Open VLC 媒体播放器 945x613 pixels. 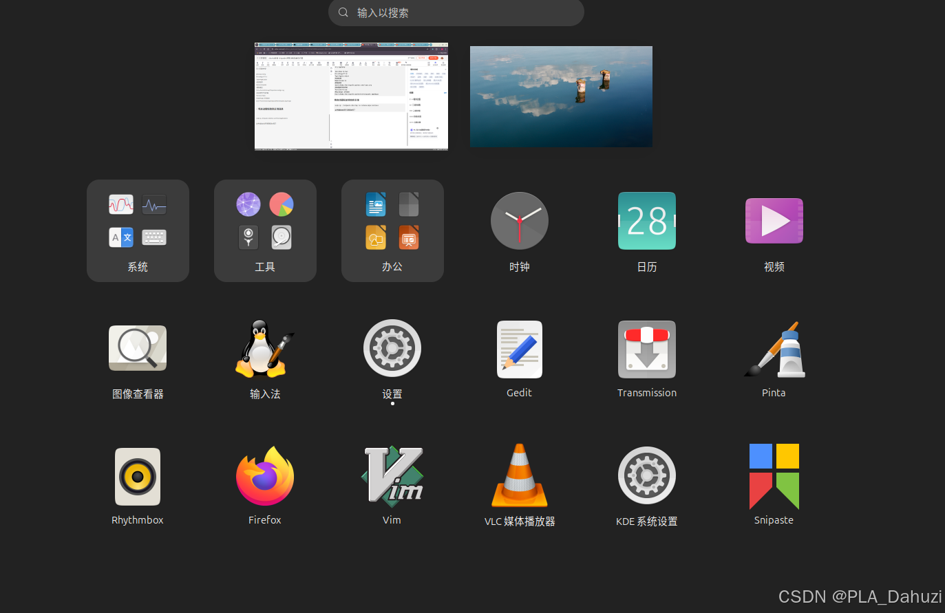[x=519, y=475]
